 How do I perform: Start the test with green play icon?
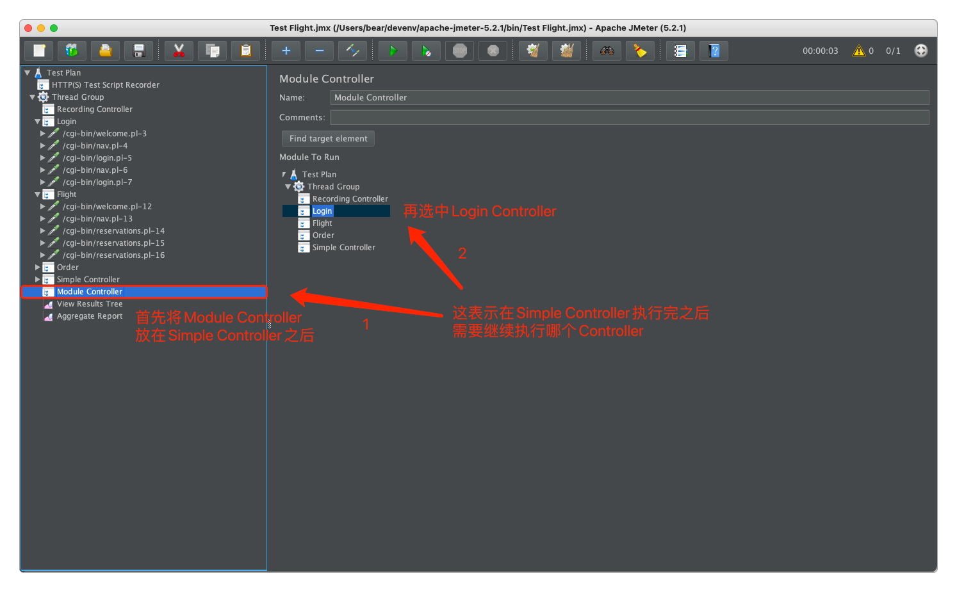pos(393,51)
